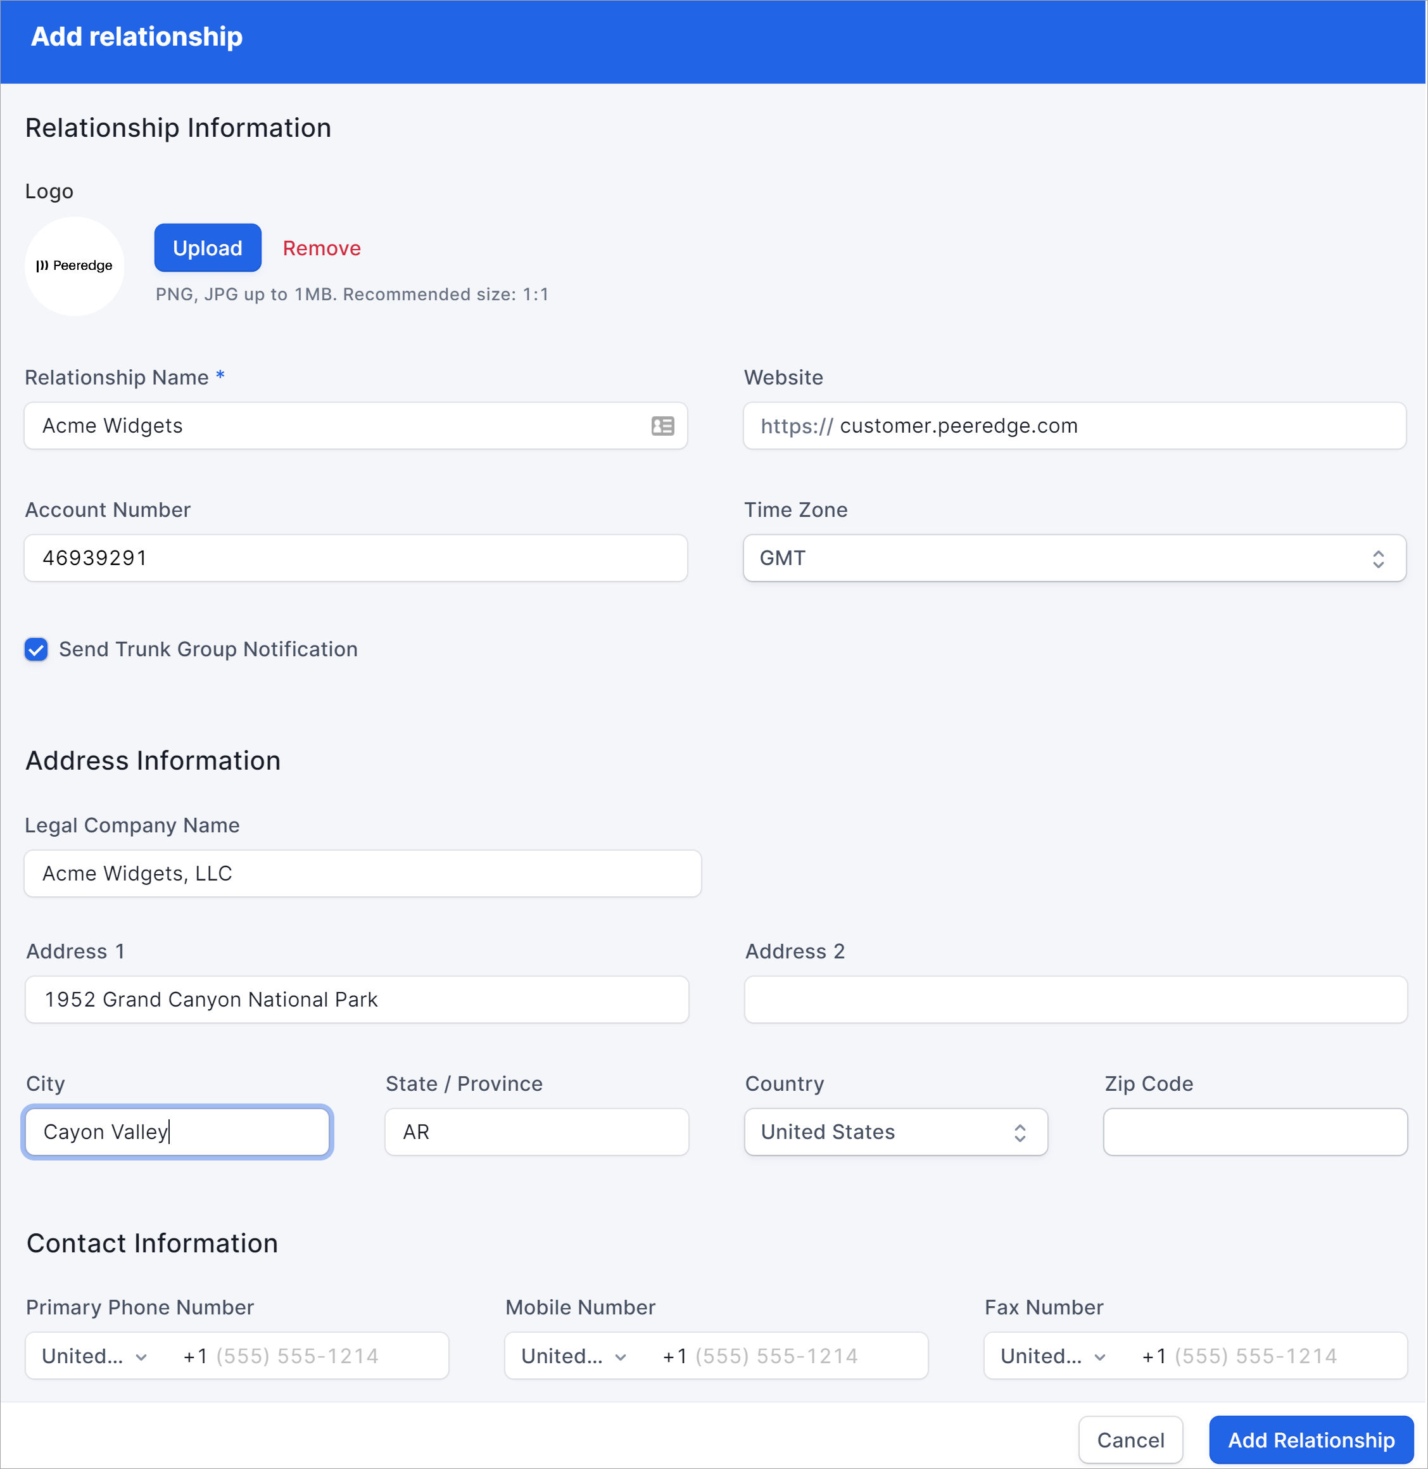Select the State / Province field
The image size is (1428, 1469).
tap(536, 1131)
